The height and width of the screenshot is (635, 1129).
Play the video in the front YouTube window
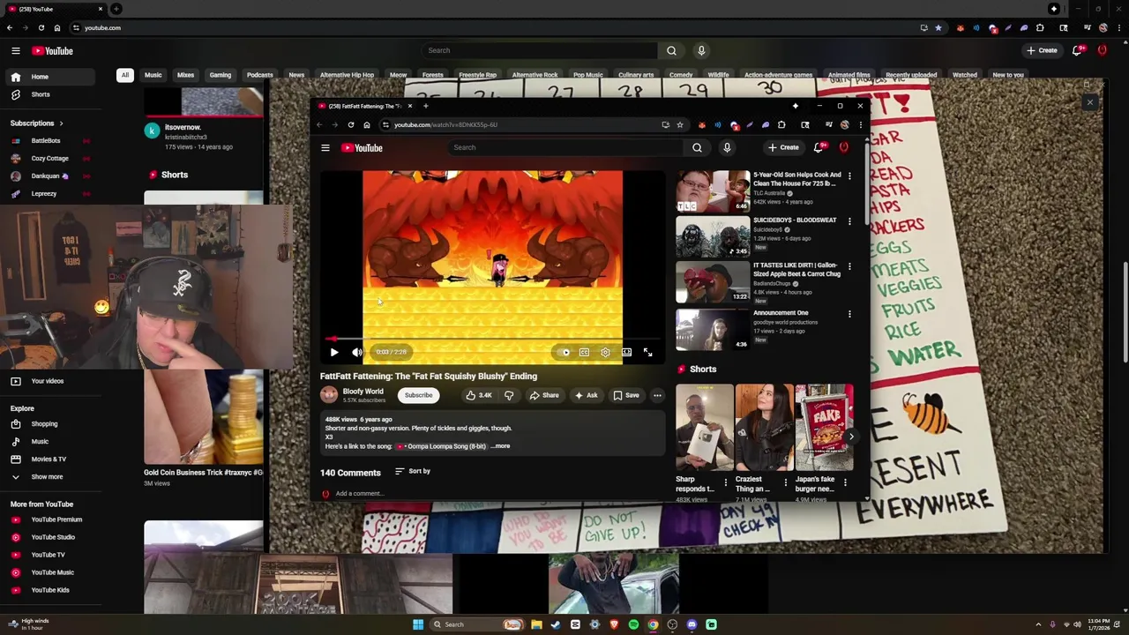334,352
